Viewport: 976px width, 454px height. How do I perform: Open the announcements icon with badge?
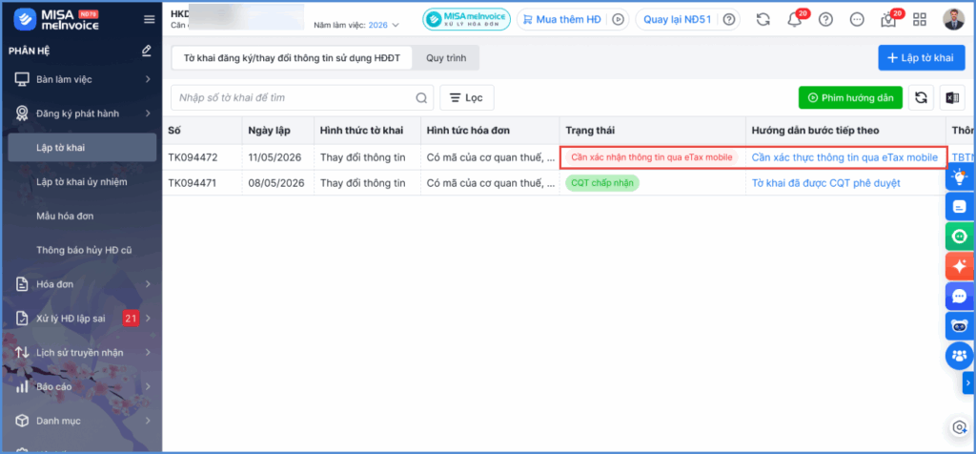pyautogui.click(x=888, y=20)
